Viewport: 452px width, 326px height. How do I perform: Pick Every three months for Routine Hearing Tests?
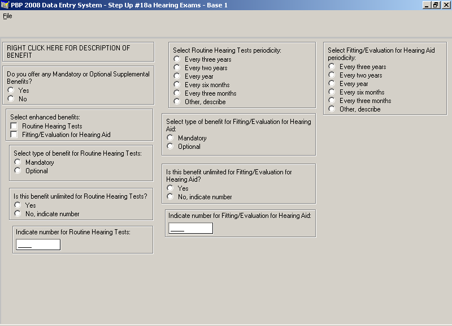(x=177, y=93)
